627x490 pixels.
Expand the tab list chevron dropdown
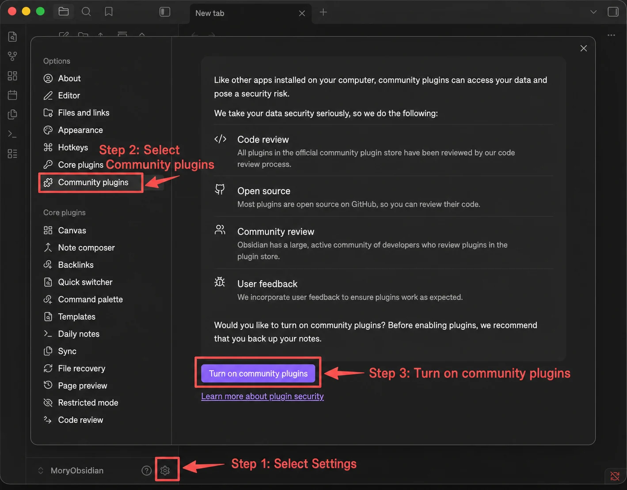pyautogui.click(x=593, y=12)
